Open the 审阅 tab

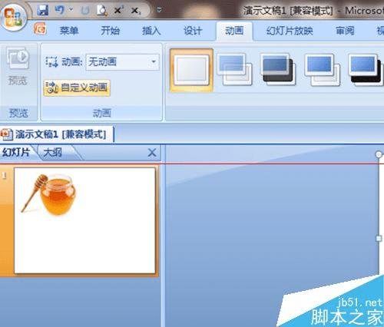(345, 31)
